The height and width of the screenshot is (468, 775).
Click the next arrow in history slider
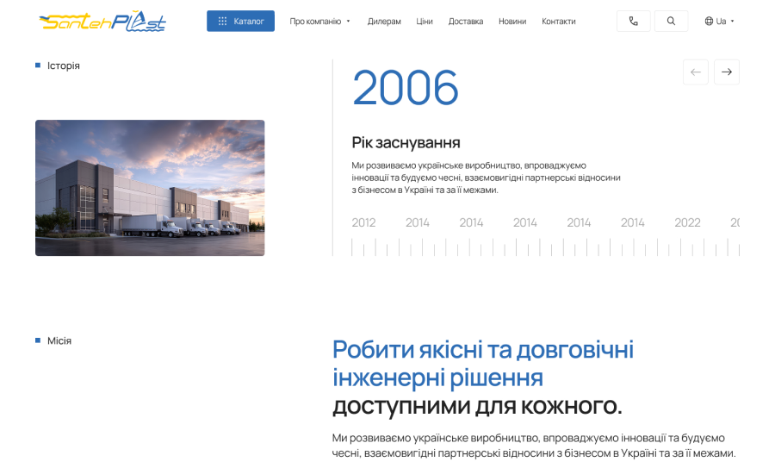tap(727, 72)
